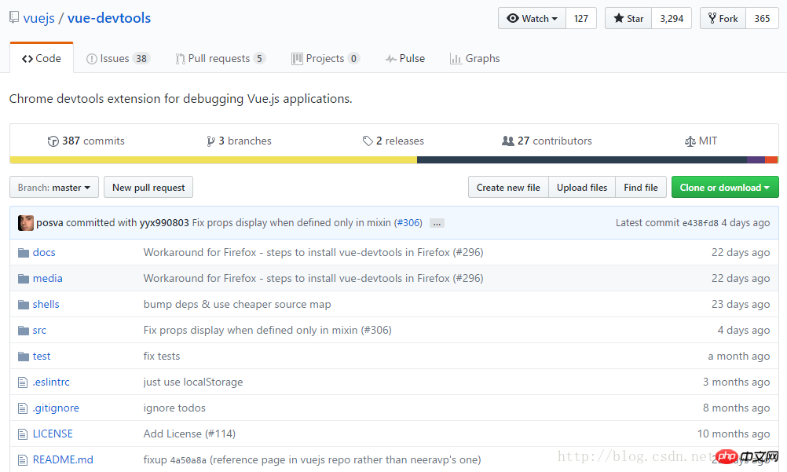Open the Clone or download dropdown
787x472 pixels.
(725, 187)
